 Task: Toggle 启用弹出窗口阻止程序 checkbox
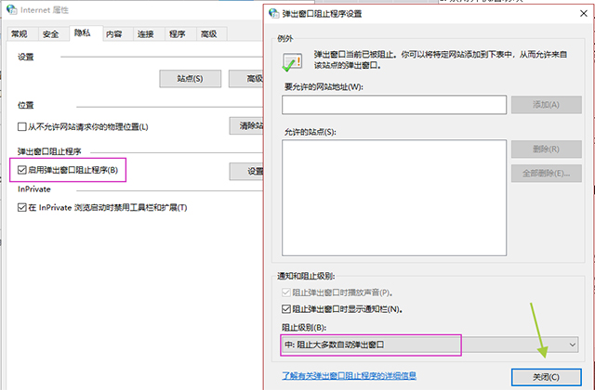coord(22,170)
